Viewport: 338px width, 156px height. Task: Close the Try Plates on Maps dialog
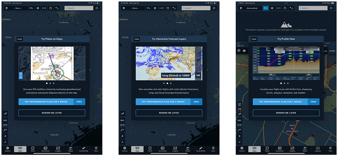(19, 39)
